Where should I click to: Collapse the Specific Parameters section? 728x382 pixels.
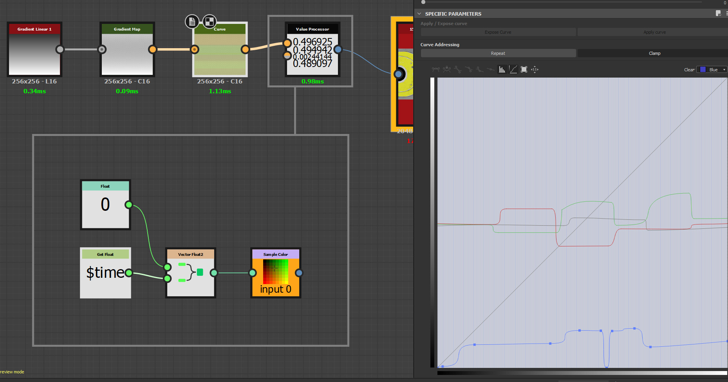click(x=419, y=14)
